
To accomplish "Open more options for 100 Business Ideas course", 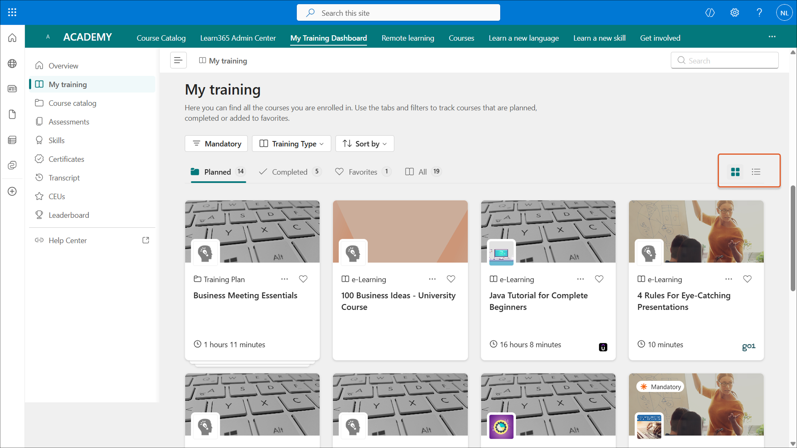I will click(x=432, y=279).
